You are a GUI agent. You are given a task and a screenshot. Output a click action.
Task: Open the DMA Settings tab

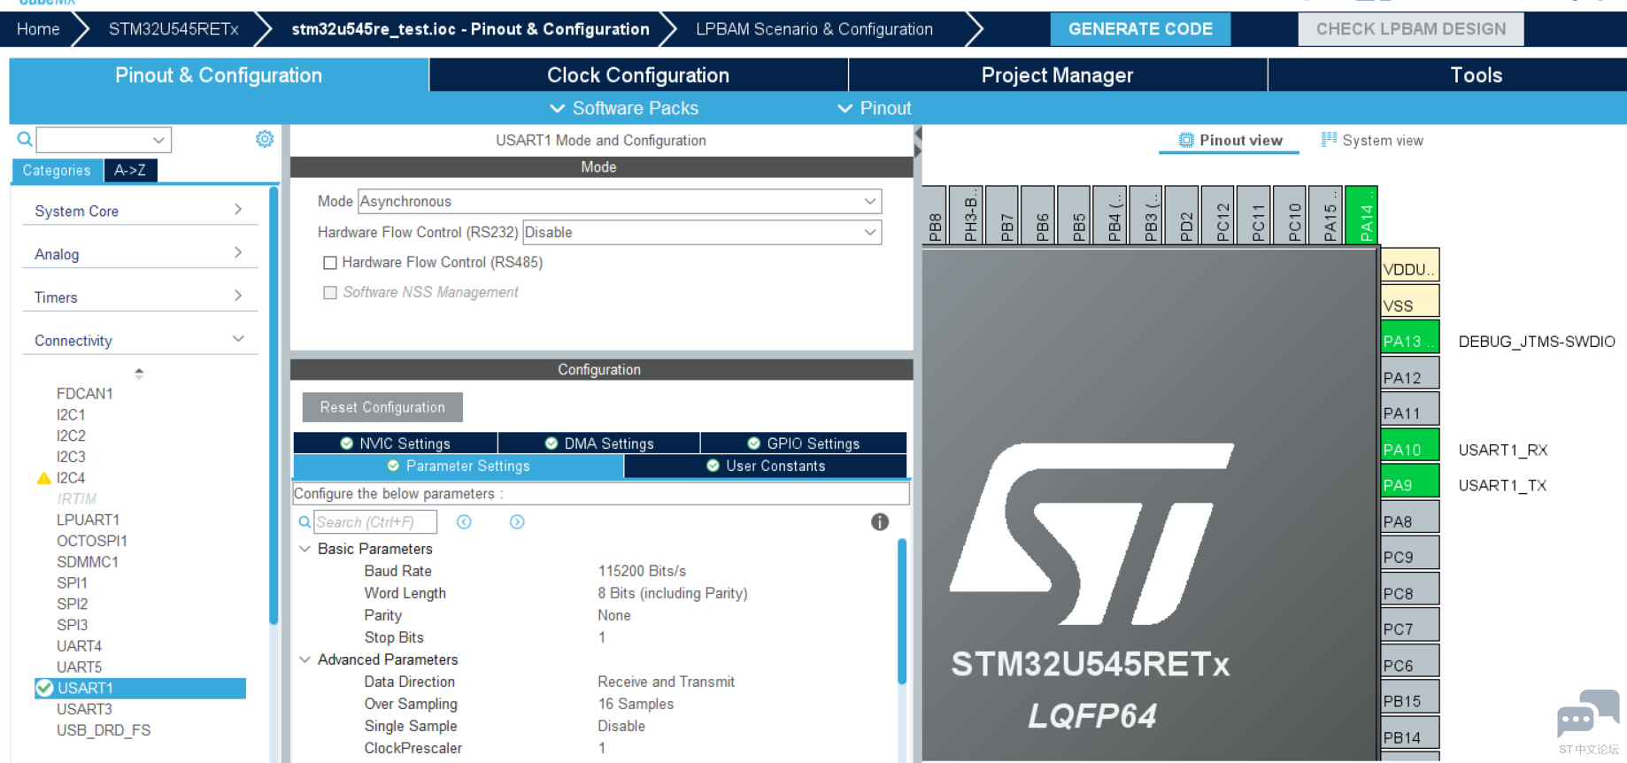(599, 443)
